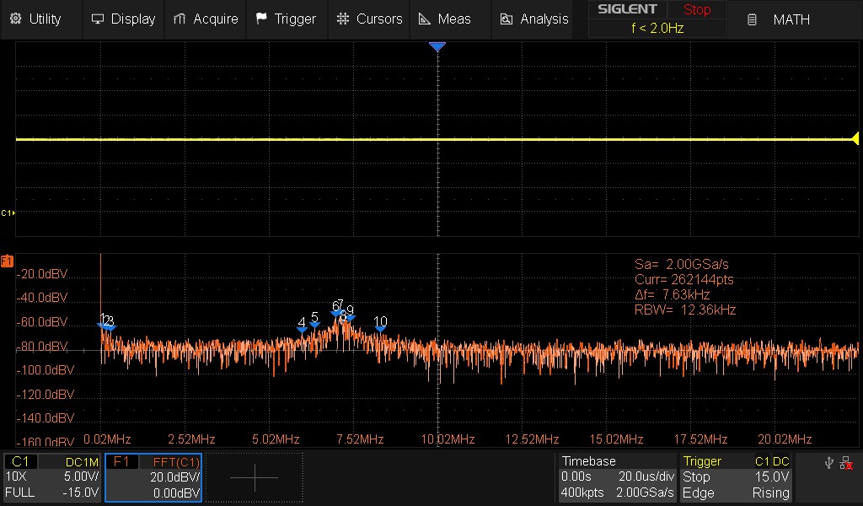This screenshot has width=863, height=506.
Task: Click the RBW= 12.36kHz readout
Action: point(685,310)
